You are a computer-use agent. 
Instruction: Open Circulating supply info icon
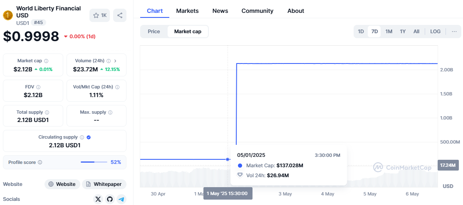pos(82,137)
